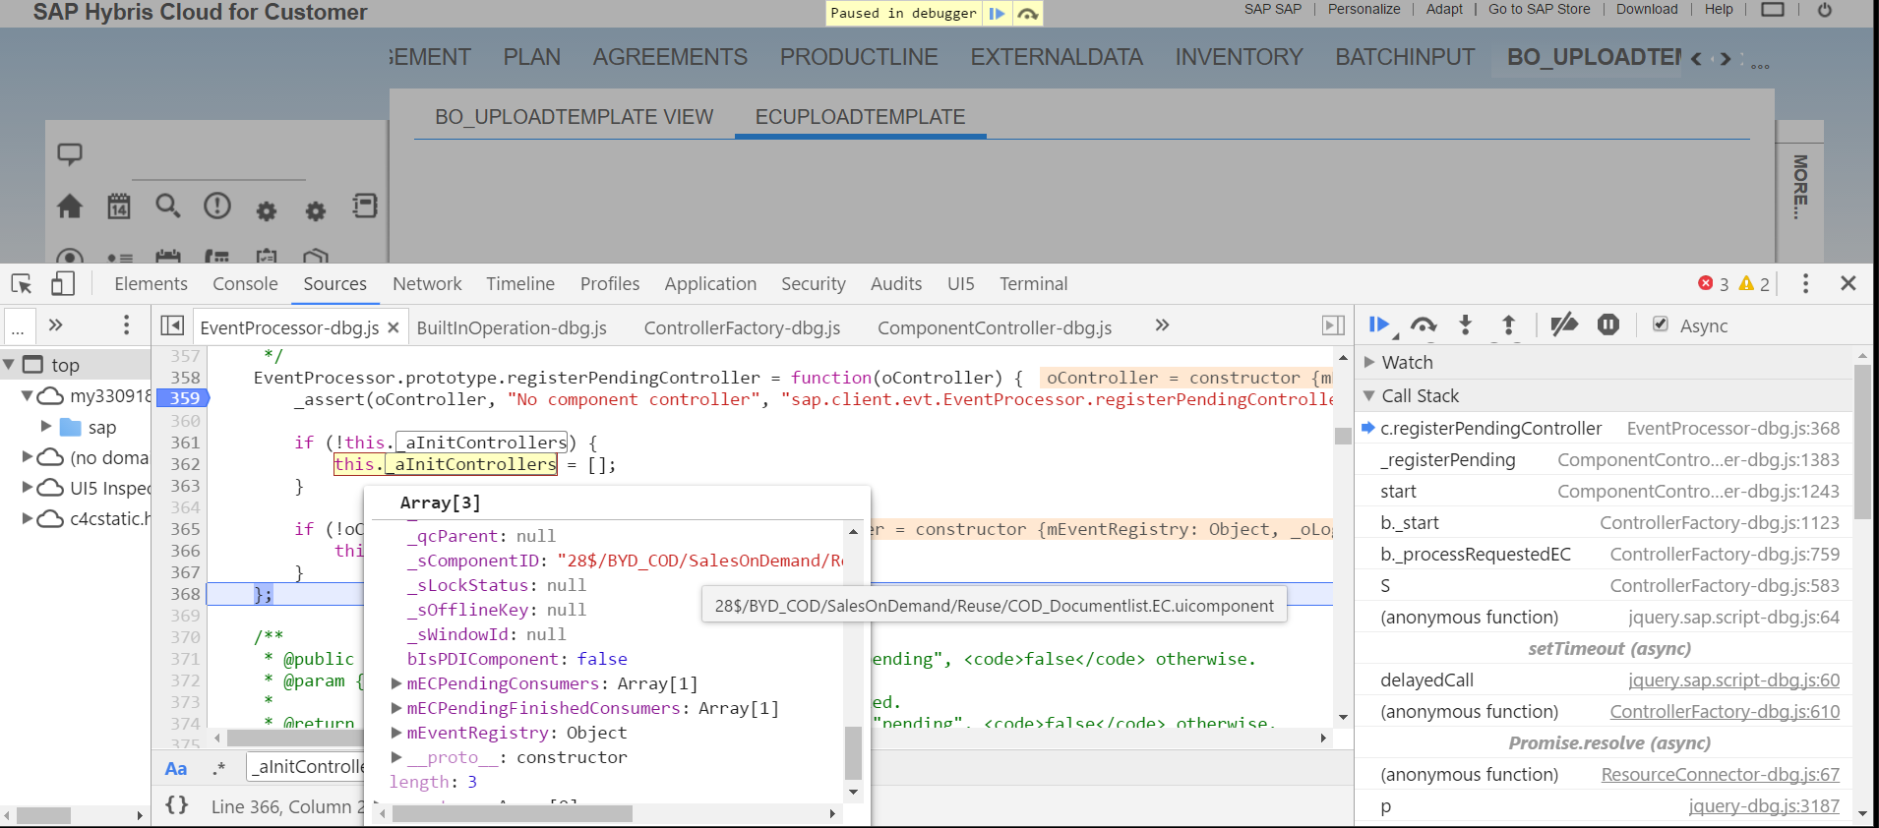Click the SAP home icon
The height and width of the screenshot is (828, 1879).
pyautogui.click(x=70, y=207)
